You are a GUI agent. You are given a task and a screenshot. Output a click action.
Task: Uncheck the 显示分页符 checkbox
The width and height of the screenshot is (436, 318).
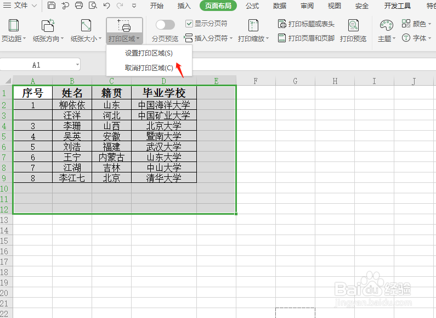click(x=189, y=24)
